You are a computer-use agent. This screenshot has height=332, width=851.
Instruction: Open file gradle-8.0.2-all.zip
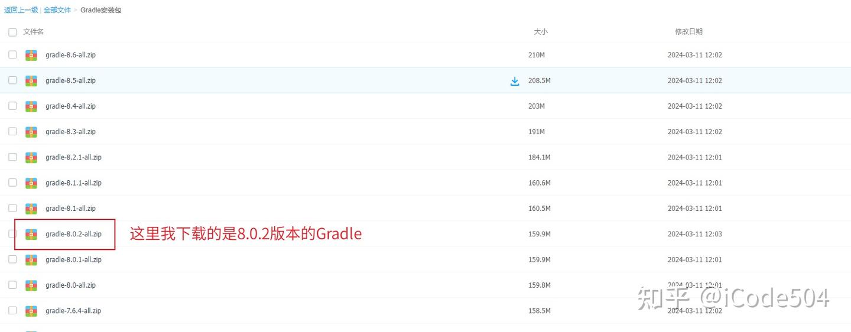pyautogui.click(x=73, y=234)
